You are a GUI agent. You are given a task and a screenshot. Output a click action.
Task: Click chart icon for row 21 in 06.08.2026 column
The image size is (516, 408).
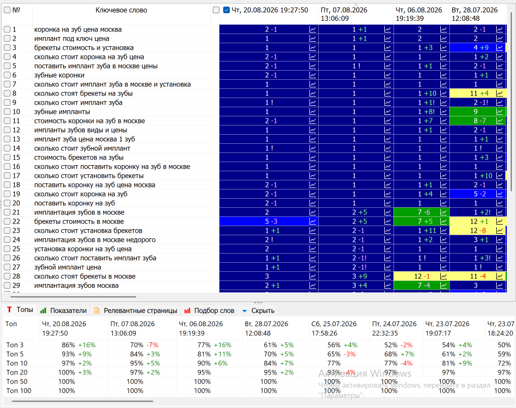point(444,212)
